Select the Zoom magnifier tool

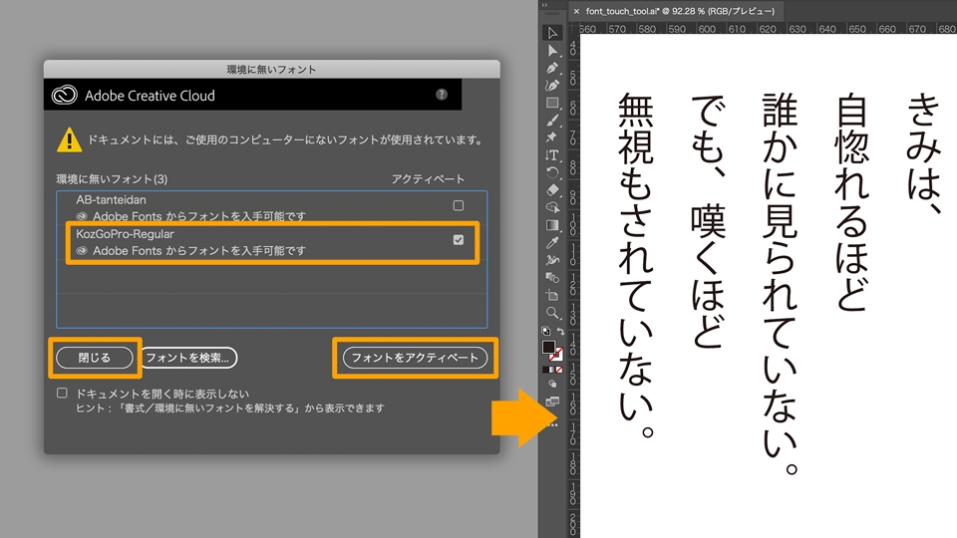point(552,314)
